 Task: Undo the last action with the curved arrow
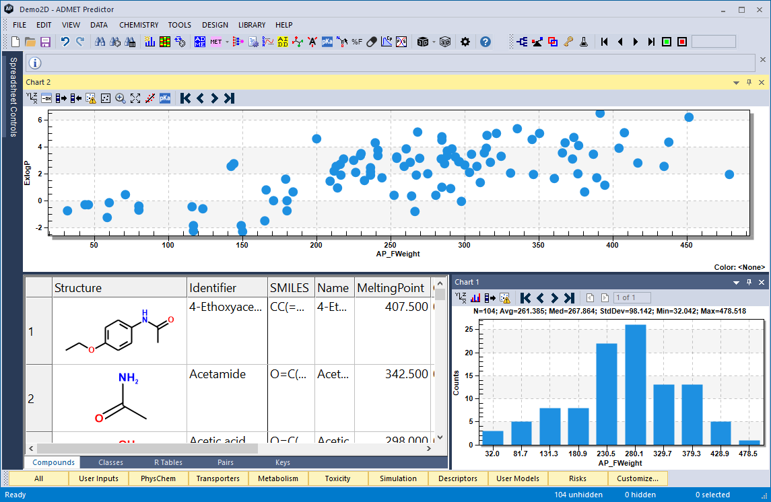pyautogui.click(x=65, y=42)
